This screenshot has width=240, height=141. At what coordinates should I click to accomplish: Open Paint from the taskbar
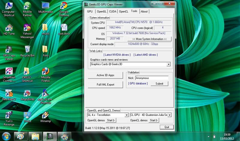point(21,136)
